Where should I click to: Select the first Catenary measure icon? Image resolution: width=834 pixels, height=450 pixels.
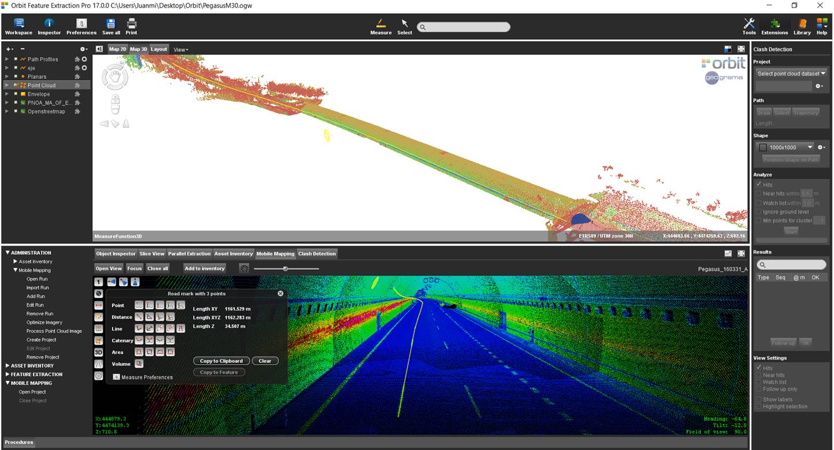[x=139, y=341]
